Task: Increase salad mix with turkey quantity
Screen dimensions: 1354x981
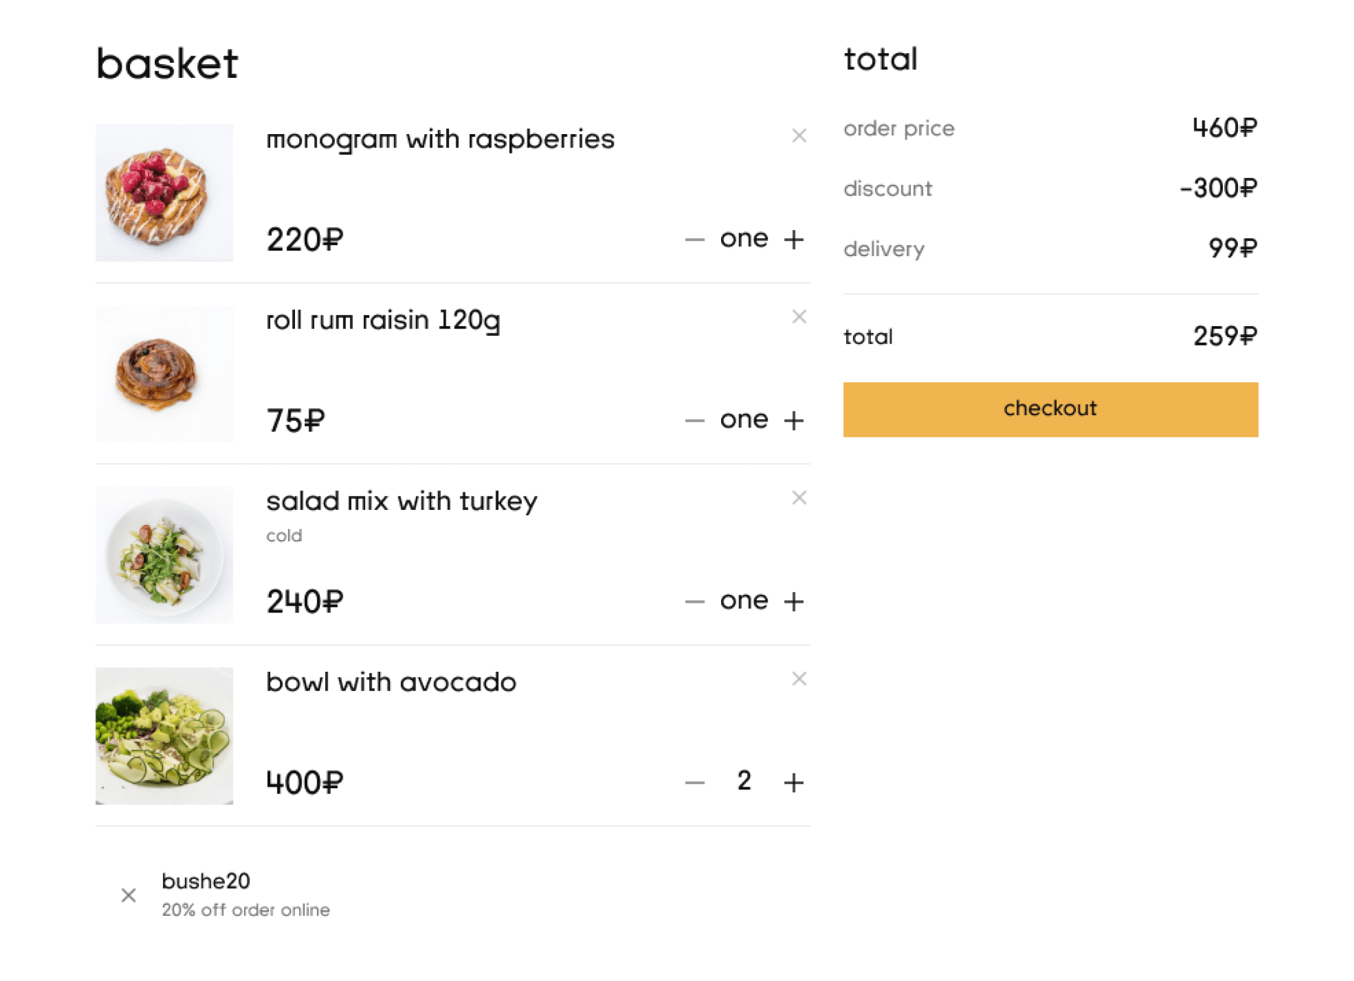Action: (794, 602)
